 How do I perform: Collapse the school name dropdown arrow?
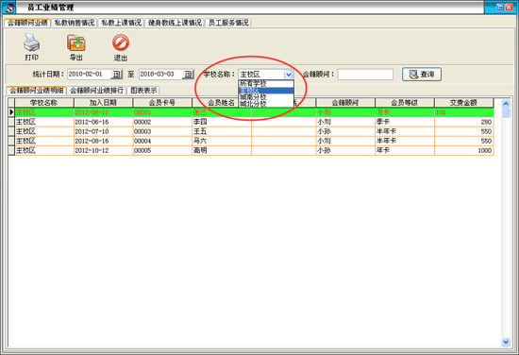click(289, 75)
